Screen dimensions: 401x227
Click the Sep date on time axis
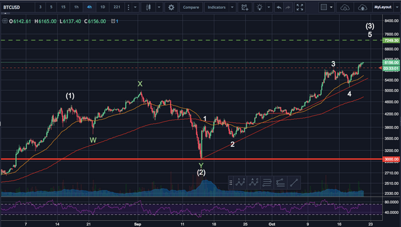tap(138, 224)
